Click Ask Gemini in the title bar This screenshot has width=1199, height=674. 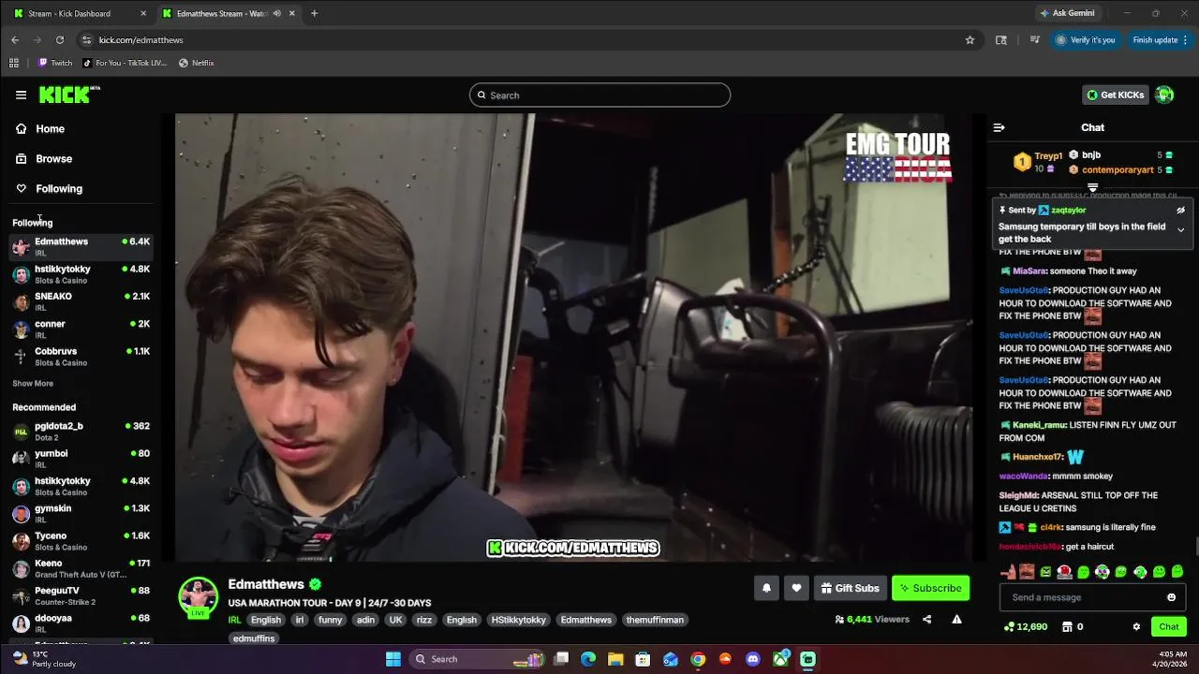click(1067, 13)
